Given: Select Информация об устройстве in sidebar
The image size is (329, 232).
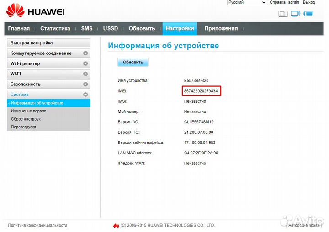Looking at the screenshot, I should [x=49, y=103].
